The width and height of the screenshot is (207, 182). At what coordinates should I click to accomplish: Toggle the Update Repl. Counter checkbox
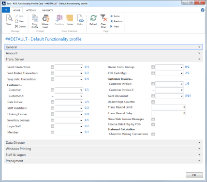[153, 102]
